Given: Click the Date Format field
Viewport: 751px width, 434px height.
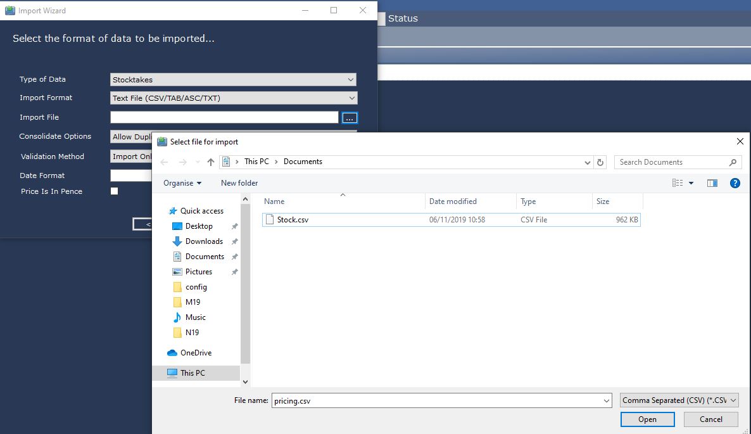Looking at the screenshot, I should (x=130, y=176).
